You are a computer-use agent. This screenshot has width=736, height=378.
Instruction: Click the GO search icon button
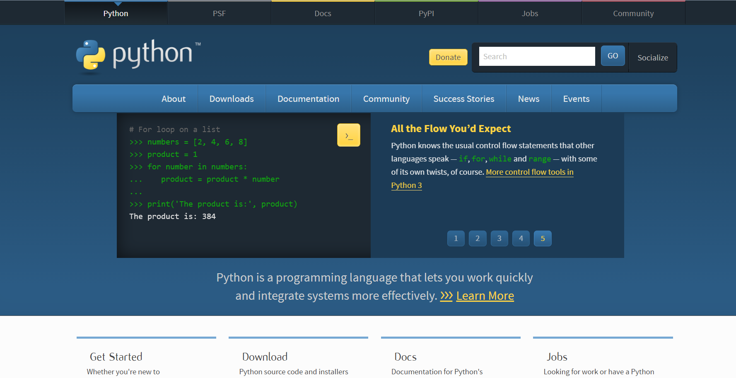pyautogui.click(x=613, y=55)
